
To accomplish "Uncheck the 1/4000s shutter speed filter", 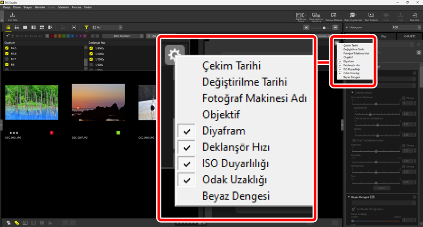I will coord(91,48).
